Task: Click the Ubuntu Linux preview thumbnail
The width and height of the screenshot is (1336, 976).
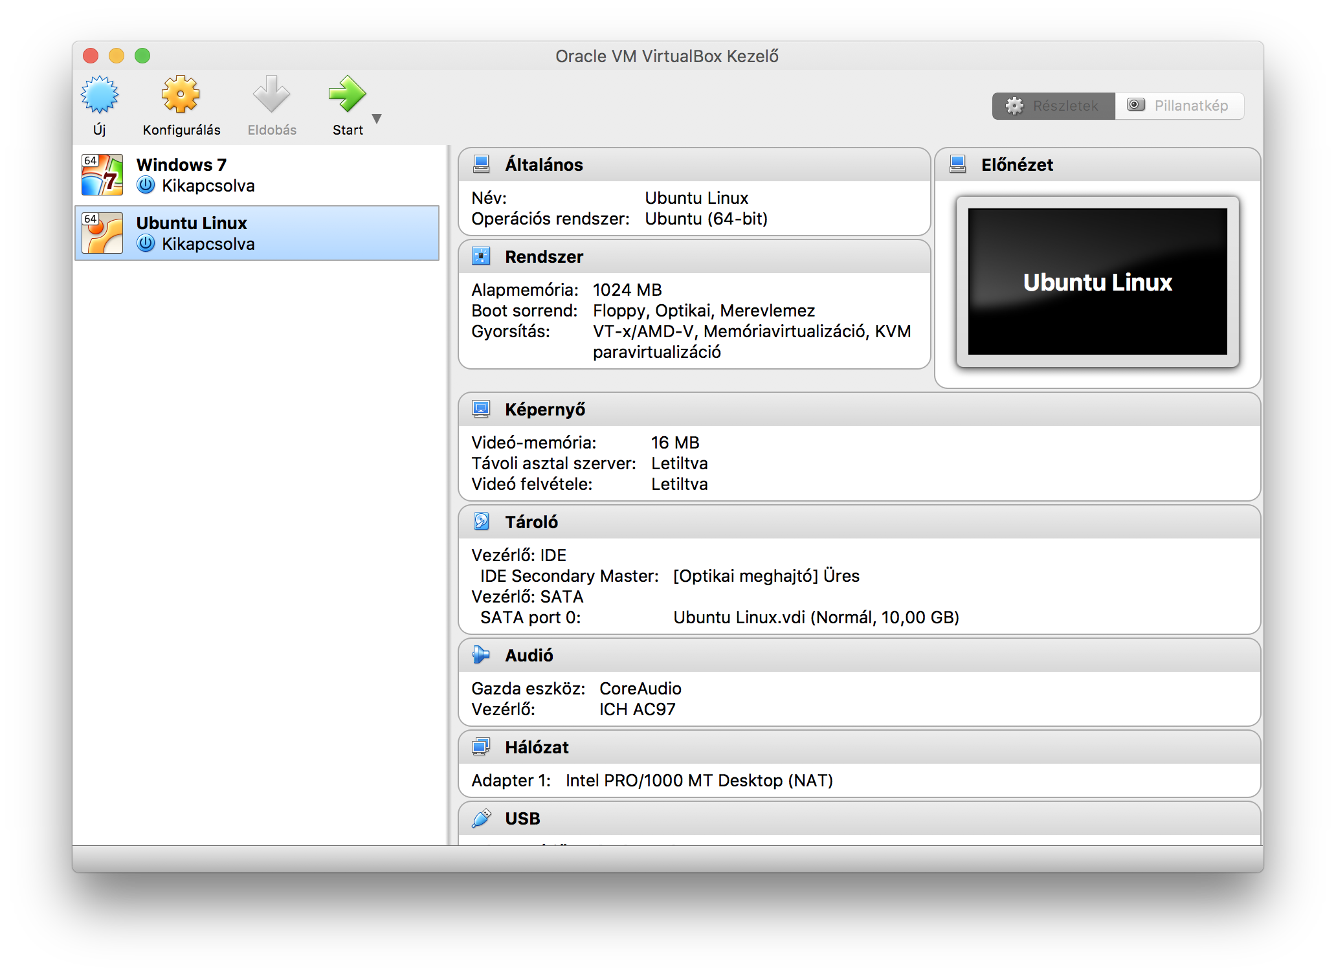Action: point(1097,282)
